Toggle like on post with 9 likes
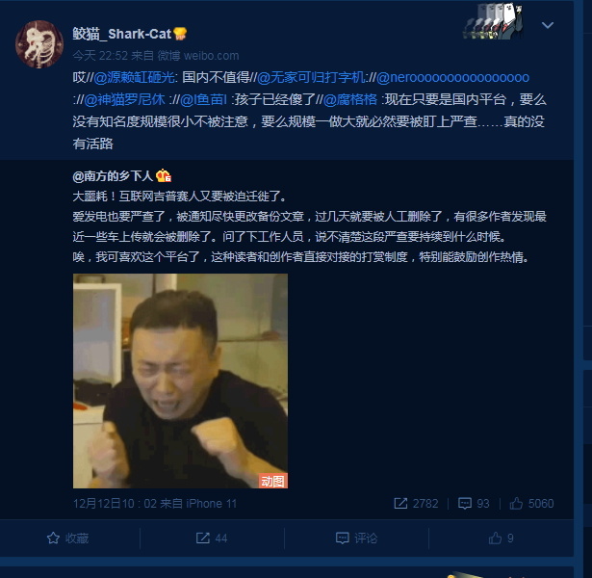 click(501, 538)
